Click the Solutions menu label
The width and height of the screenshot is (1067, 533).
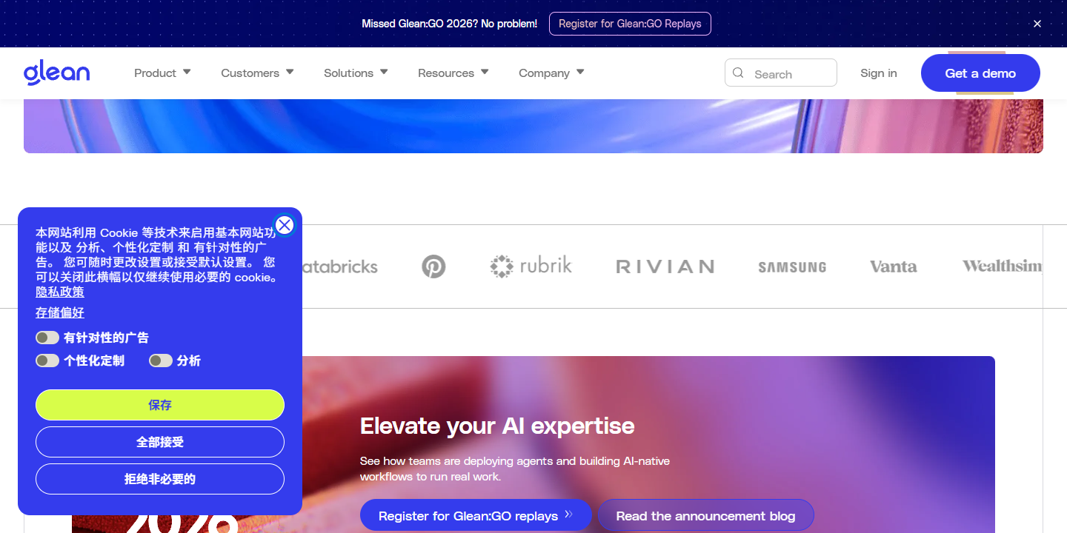tap(348, 73)
